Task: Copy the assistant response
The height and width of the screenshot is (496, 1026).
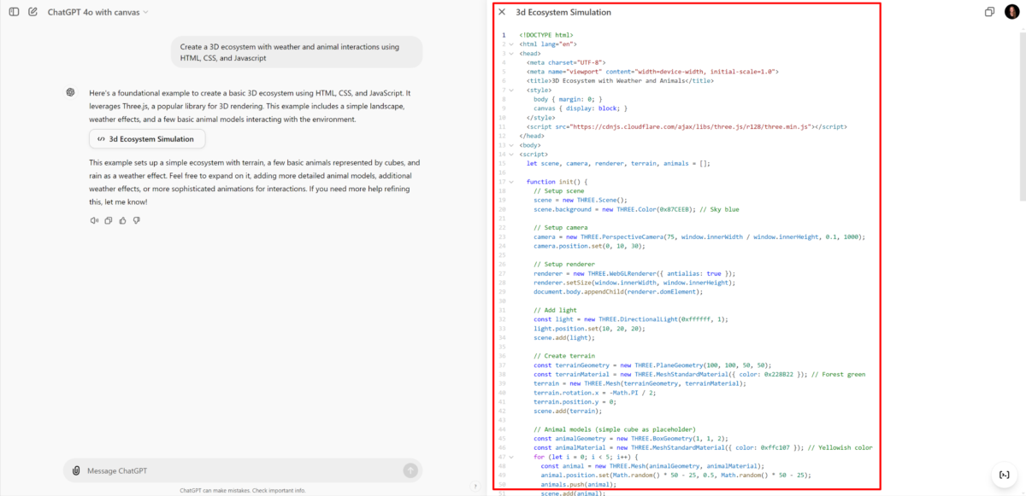Action: pyautogui.click(x=109, y=220)
